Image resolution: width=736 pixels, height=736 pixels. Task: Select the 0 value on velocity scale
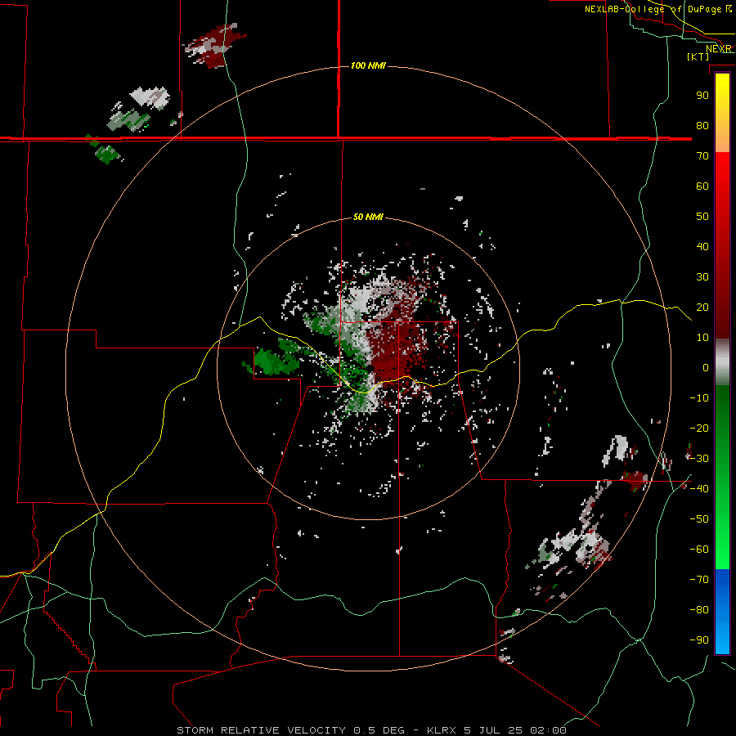706,367
